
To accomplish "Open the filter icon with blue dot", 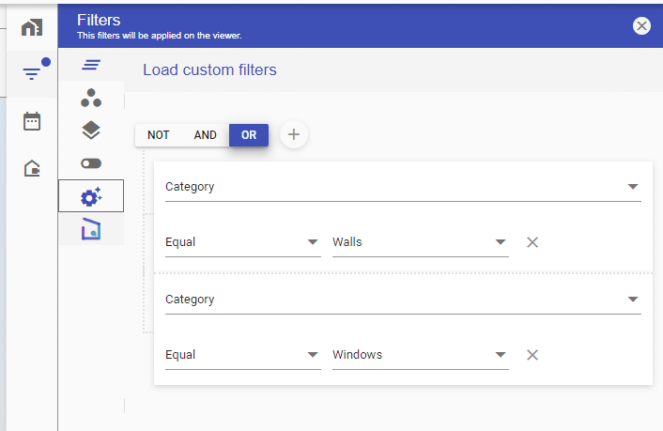I will click(32, 74).
